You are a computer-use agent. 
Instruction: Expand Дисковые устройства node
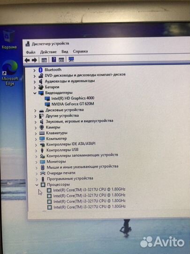click(35, 111)
